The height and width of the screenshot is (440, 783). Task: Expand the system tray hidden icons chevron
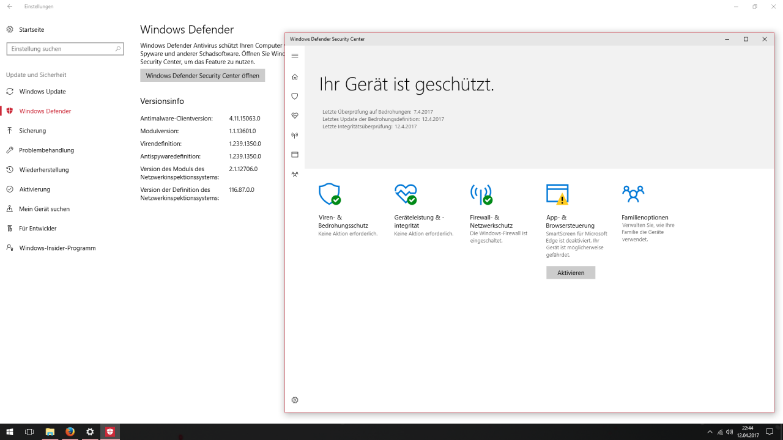[710, 432]
